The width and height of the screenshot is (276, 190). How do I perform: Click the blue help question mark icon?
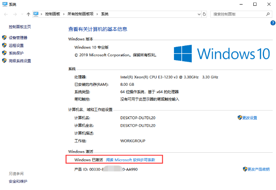[273, 23]
